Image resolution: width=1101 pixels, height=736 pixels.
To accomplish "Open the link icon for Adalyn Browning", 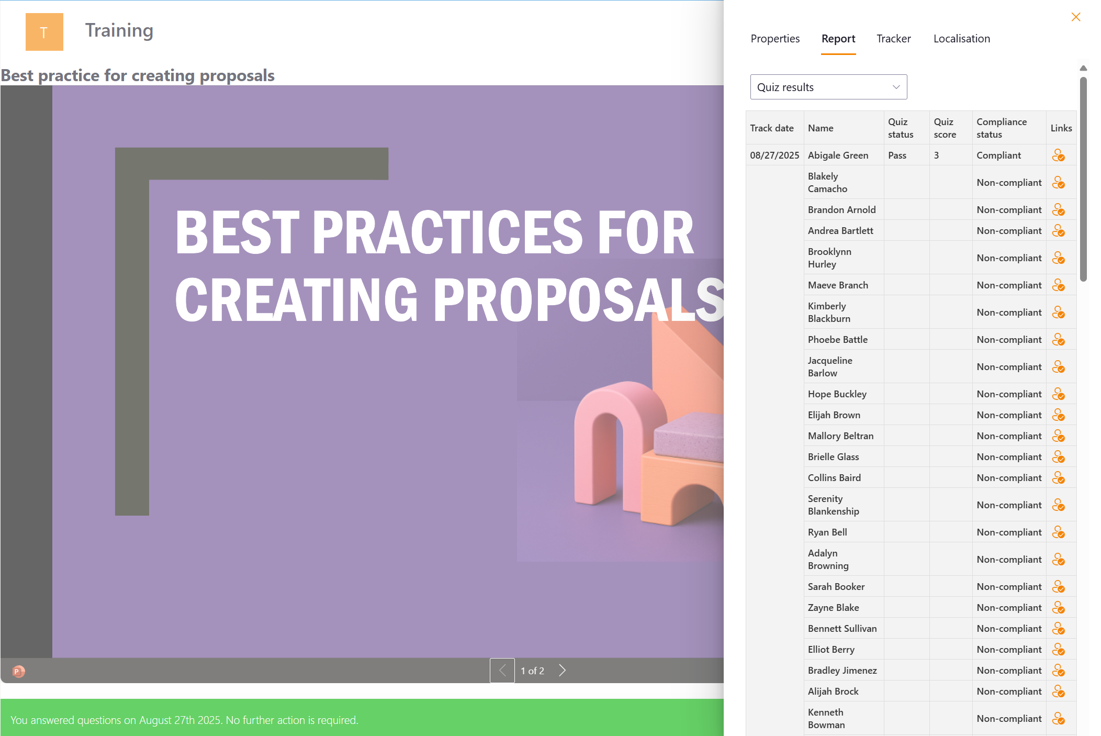I will (1058, 560).
